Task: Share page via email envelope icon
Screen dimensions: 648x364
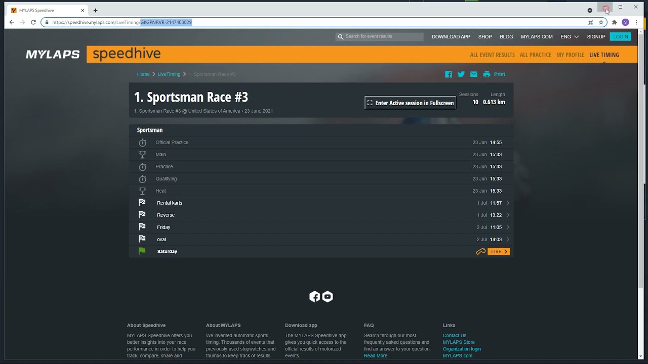Action: [474, 74]
